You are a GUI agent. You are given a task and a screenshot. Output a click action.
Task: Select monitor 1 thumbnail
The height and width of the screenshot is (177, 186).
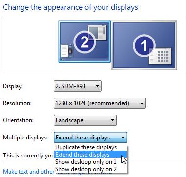144,45
